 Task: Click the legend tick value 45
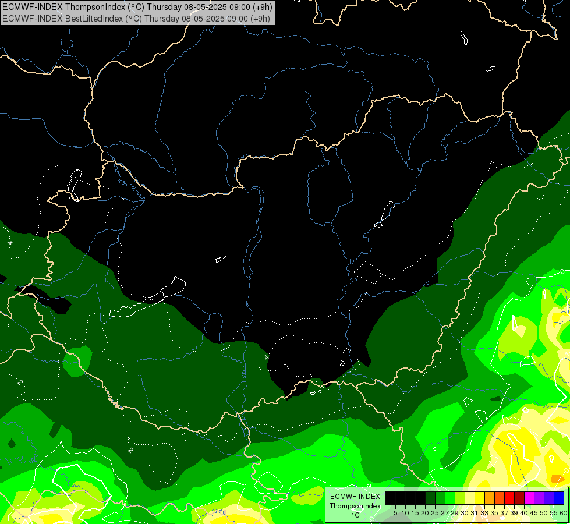[x=534, y=513]
